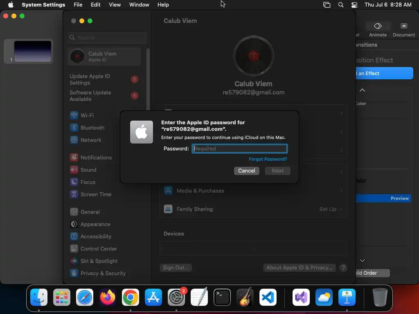Image resolution: width=419 pixels, height=314 pixels.
Task: Click Cancel in the password dialog
Action: coord(247,171)
